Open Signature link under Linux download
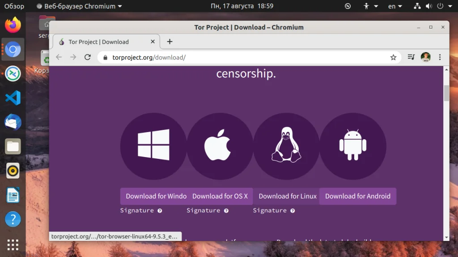The width and height of the screenshot is (458, 257). tap(270, 211)
